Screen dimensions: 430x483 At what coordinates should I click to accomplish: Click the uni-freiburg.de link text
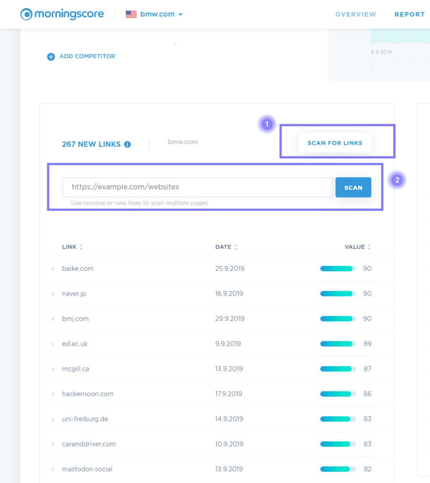85,419
